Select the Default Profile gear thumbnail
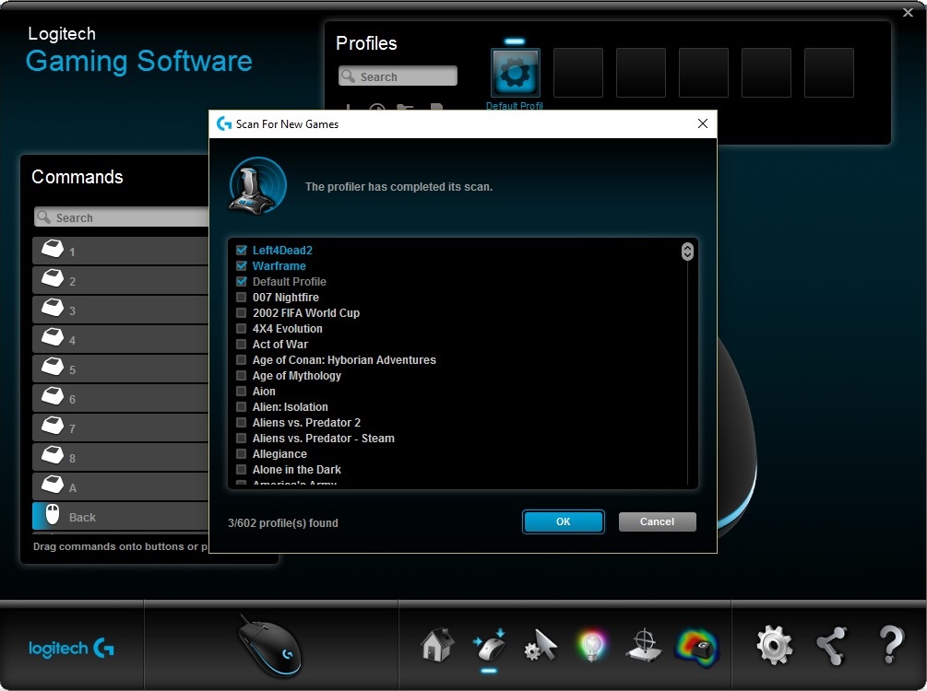Viewport: 927px width, 691px height. coord(516,73)
